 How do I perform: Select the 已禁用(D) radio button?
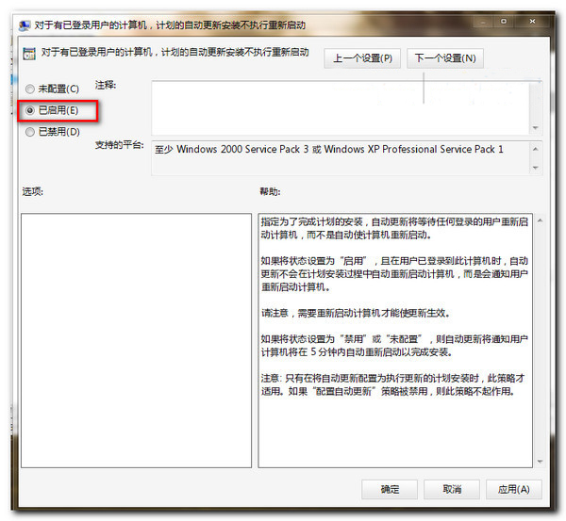coord(30,132)
